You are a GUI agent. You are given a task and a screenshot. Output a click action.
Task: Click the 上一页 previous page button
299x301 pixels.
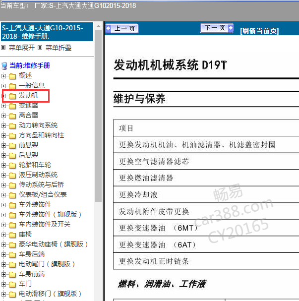coord(121,29)
